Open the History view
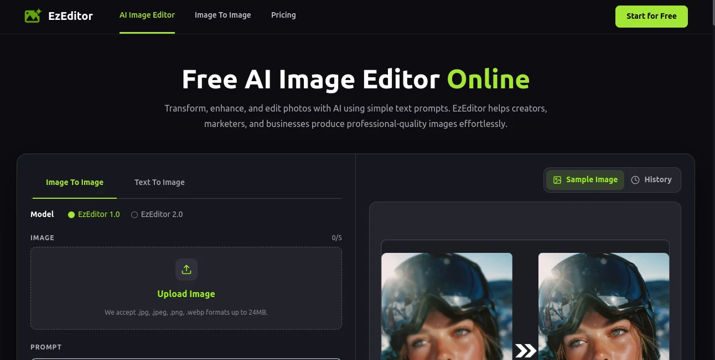This screenshot has width=715, height=360. tap(652, 180)
